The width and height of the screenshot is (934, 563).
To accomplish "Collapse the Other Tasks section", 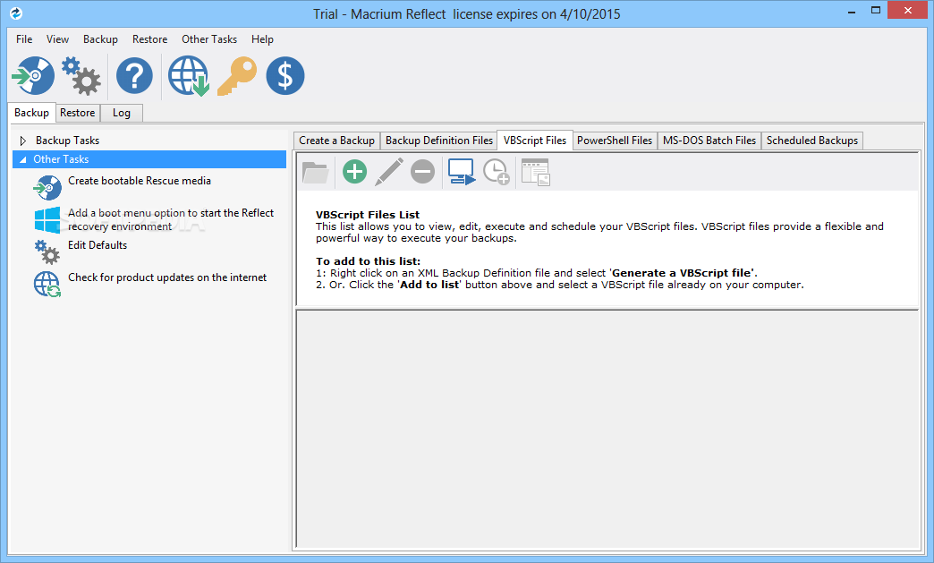I will click(x=22, y=159).
